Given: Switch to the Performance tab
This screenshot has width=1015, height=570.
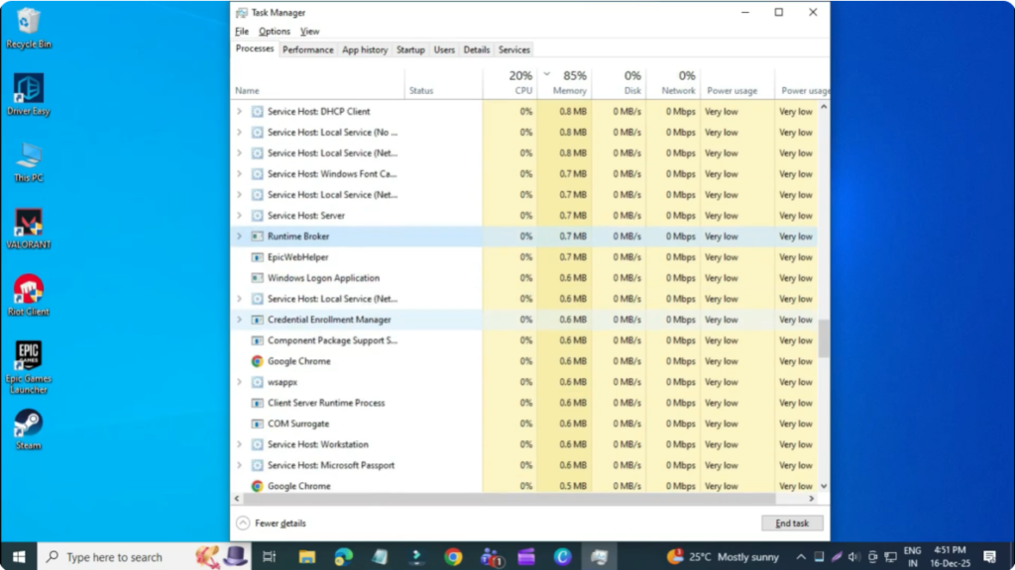Looking at the screenshot, I should pos(307,49).
